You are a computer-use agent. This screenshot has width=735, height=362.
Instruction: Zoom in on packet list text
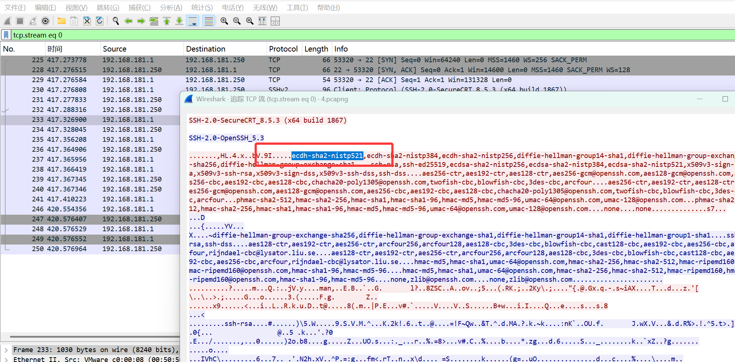[x=224, y=21]
